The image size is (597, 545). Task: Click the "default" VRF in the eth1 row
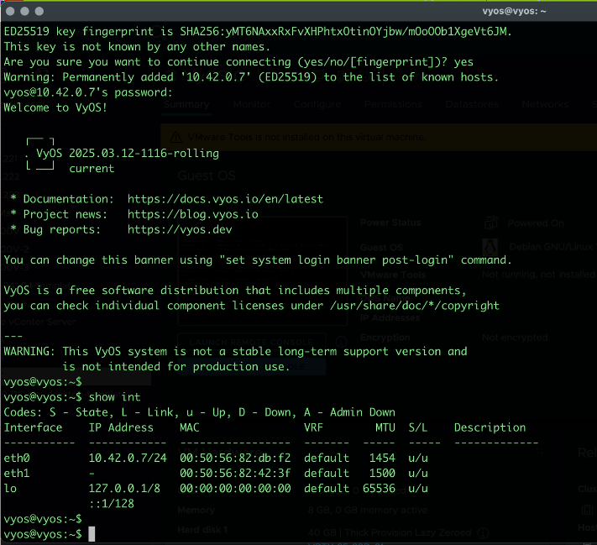327,474
